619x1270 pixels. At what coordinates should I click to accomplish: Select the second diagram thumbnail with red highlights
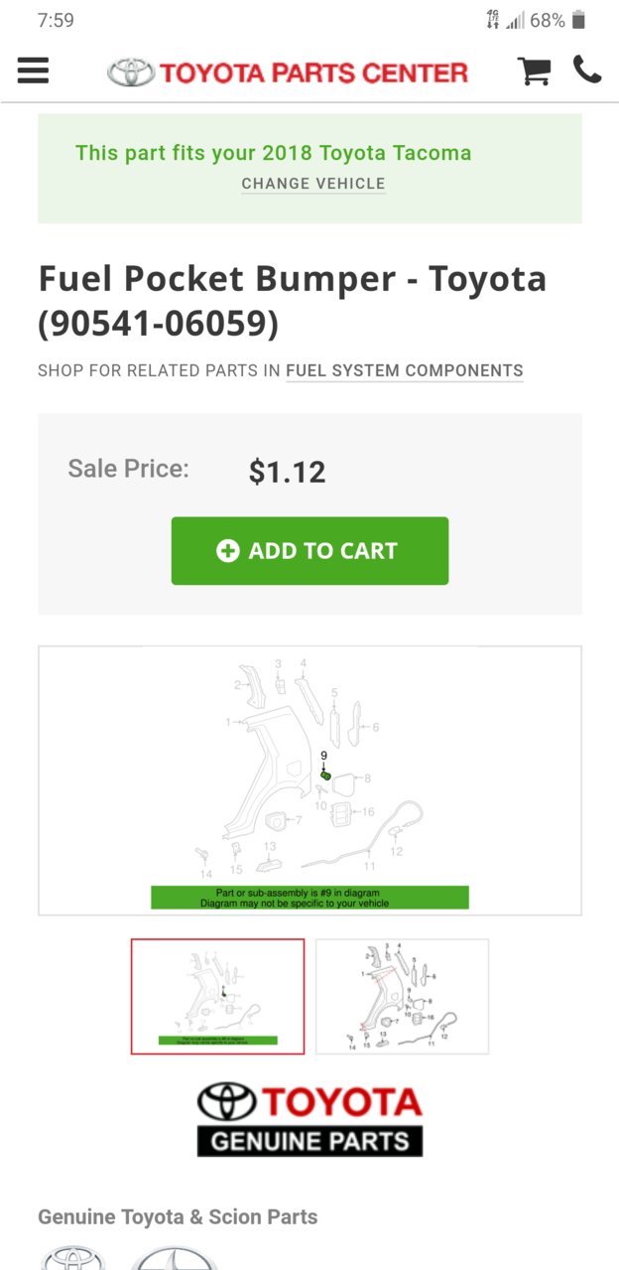402,996
